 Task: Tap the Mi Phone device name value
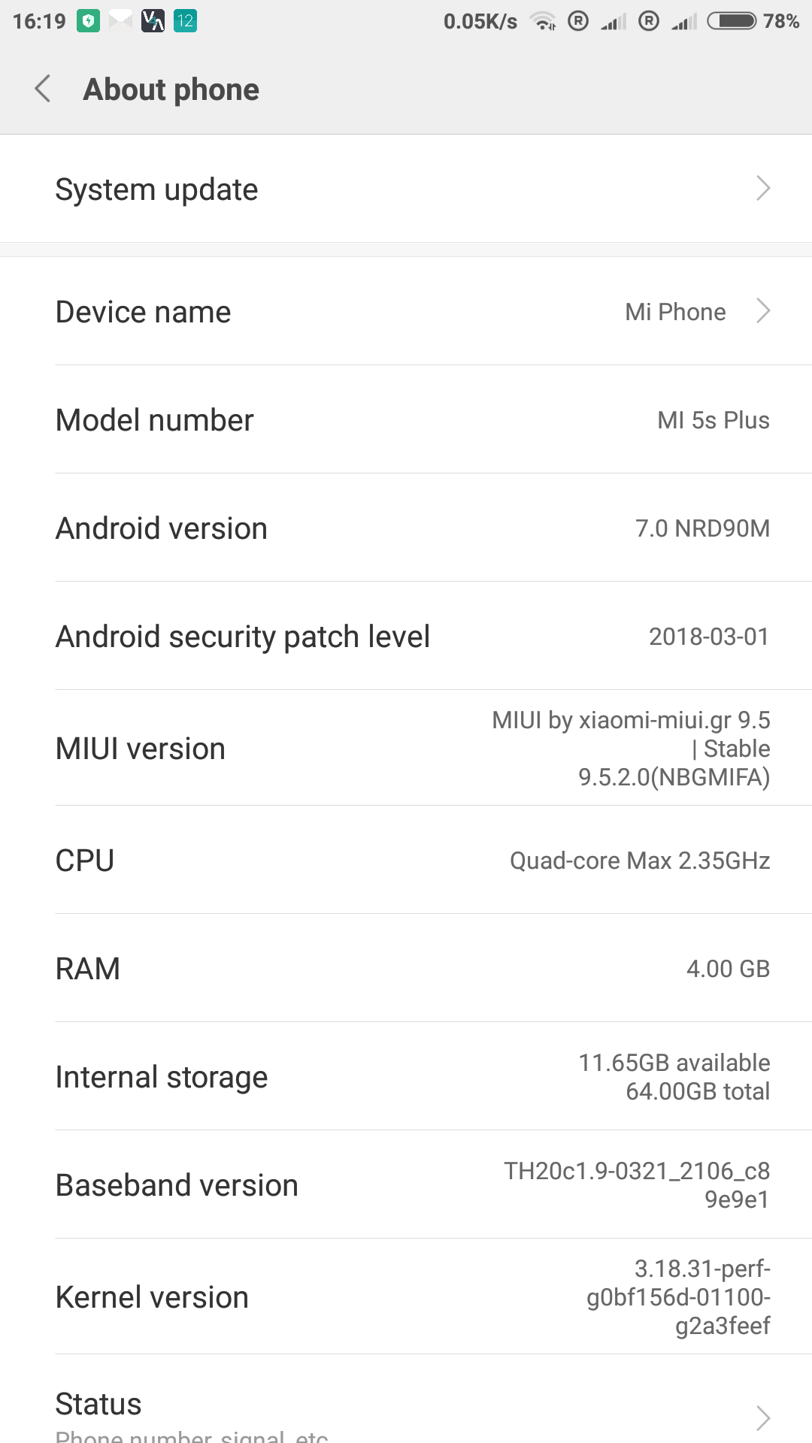pyautogui.click(x=675, y=312)
